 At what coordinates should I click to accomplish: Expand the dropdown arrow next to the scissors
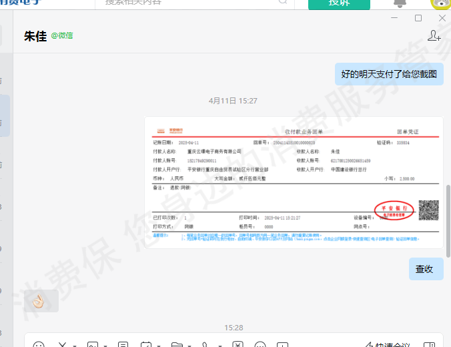73,345
